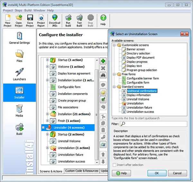Viewport: 193px width, 182px height.
Task: Select Create program group screen
Action: tap(72, 100)
